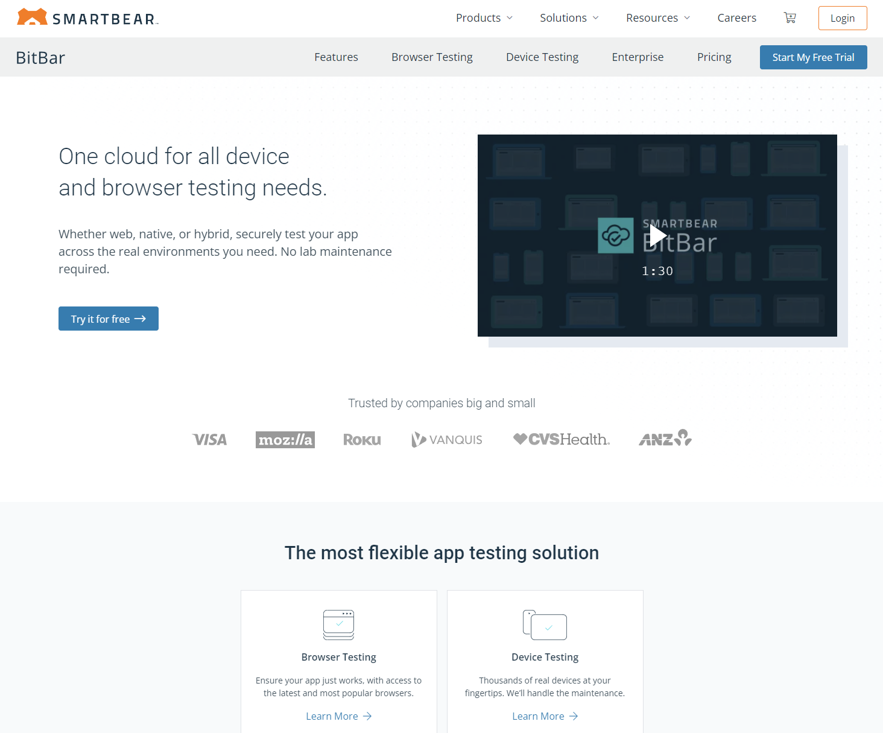Click the Try it for free button
883x733 pixels.
(x=109, y=319)
